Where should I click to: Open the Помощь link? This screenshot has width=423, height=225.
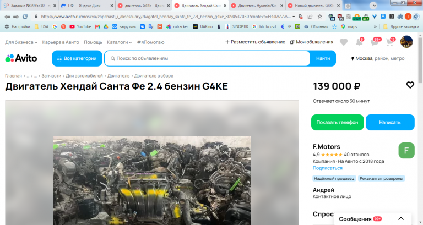93,42
